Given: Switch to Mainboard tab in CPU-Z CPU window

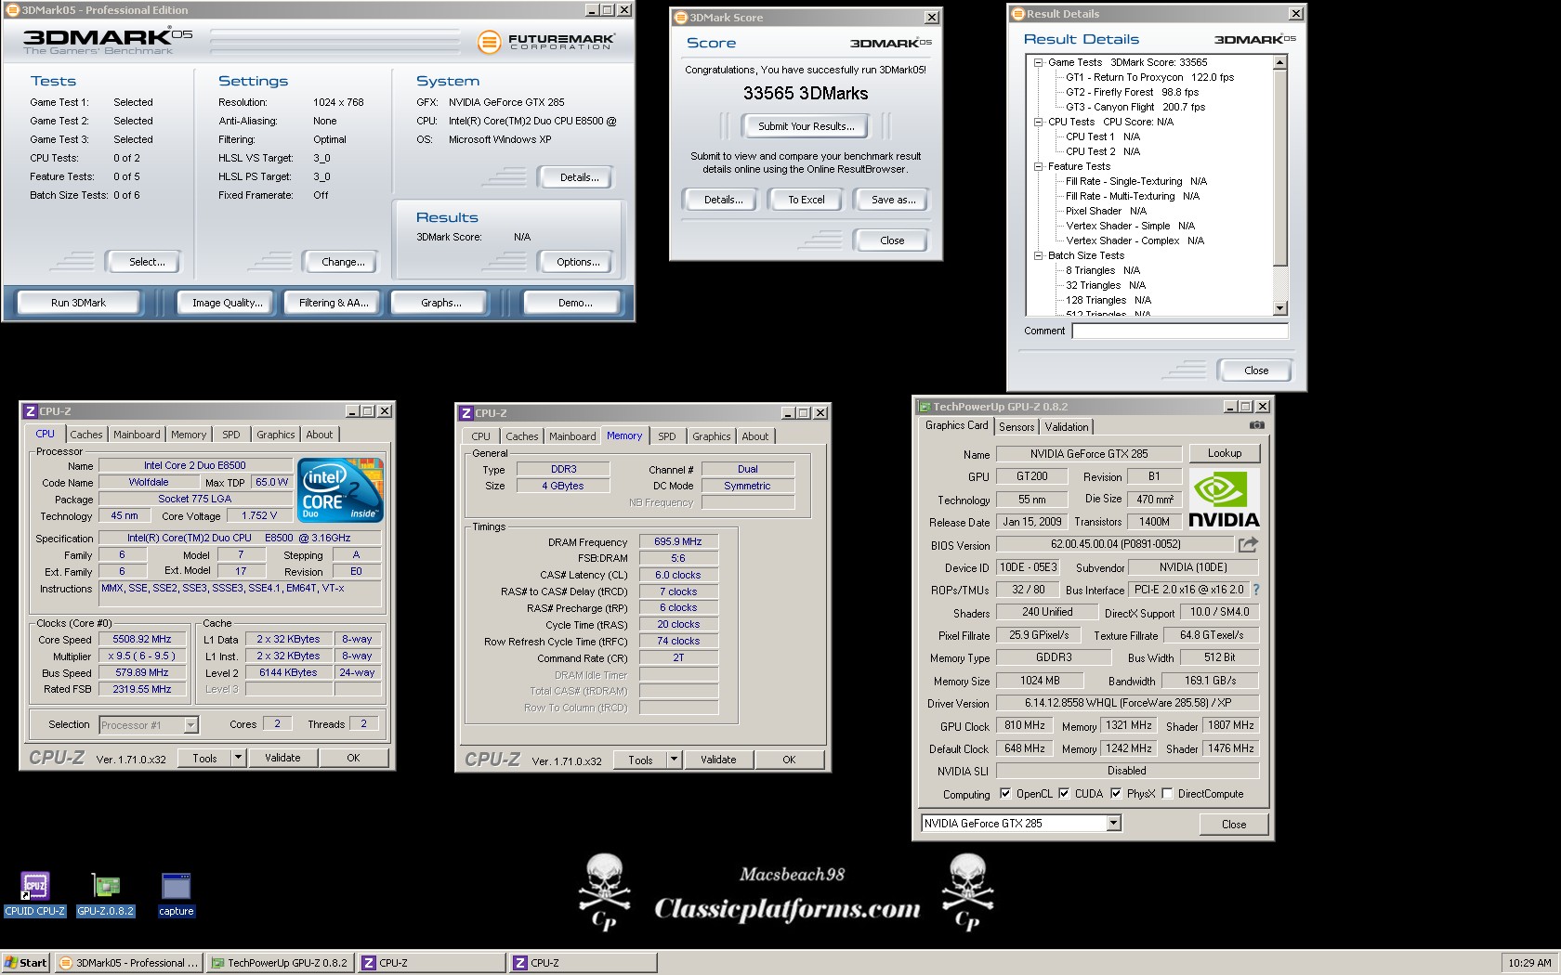Looking at the screenshot, I should point(137,435).
